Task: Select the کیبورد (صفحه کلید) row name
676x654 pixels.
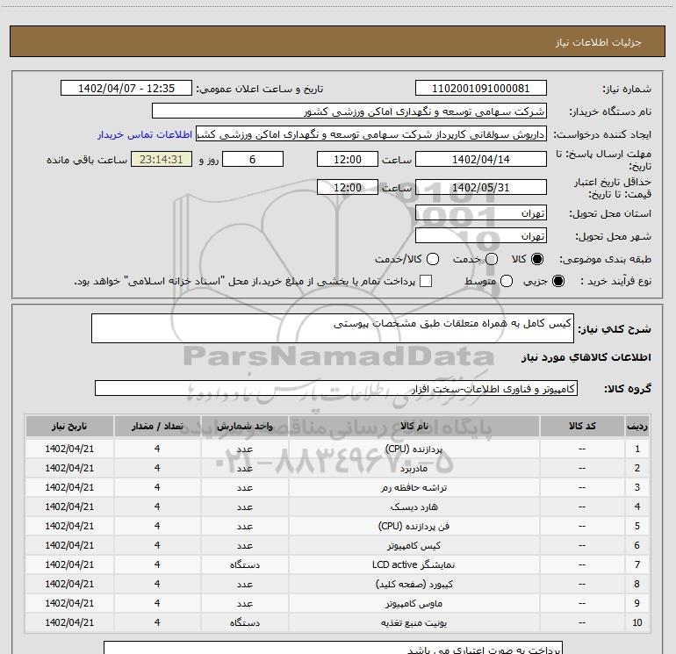Action: (x=414, y=584)
